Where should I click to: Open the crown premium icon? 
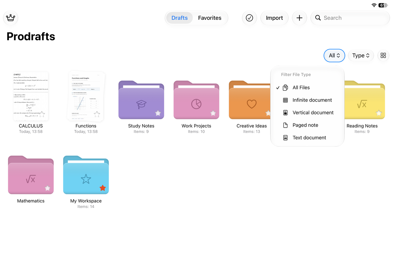(x=11, y=18)
